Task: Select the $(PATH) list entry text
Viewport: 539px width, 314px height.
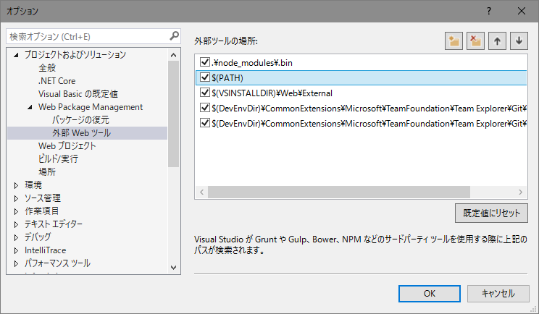Action: coord(227,78)
